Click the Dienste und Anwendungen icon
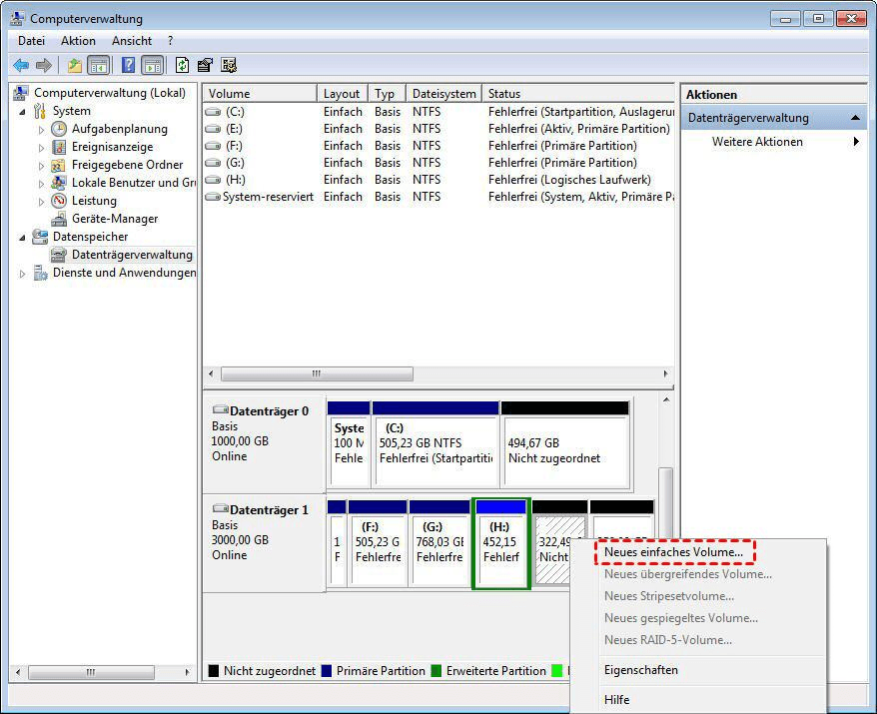This screenshot has height=714, width=877. (40, 273)
